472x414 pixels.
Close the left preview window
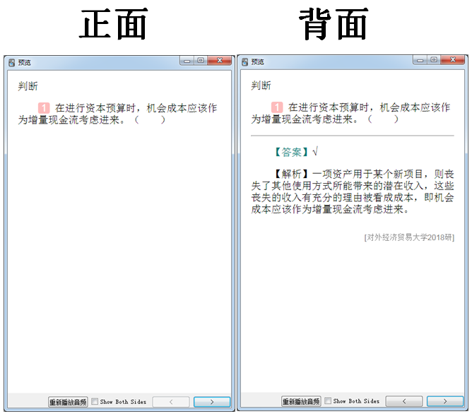coord(220,61)
